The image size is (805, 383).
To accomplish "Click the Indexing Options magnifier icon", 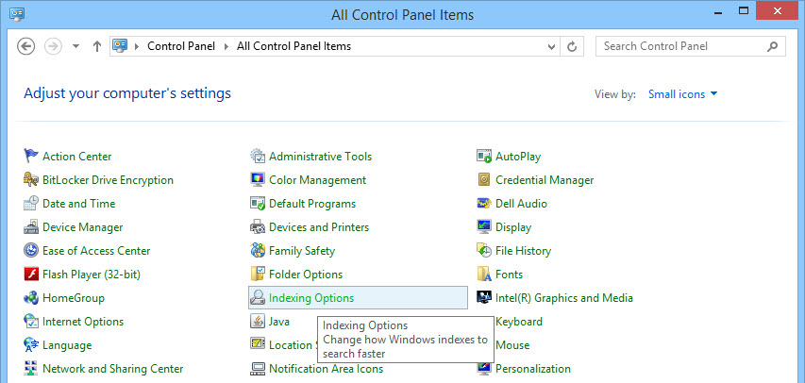I will pos(258,298).
